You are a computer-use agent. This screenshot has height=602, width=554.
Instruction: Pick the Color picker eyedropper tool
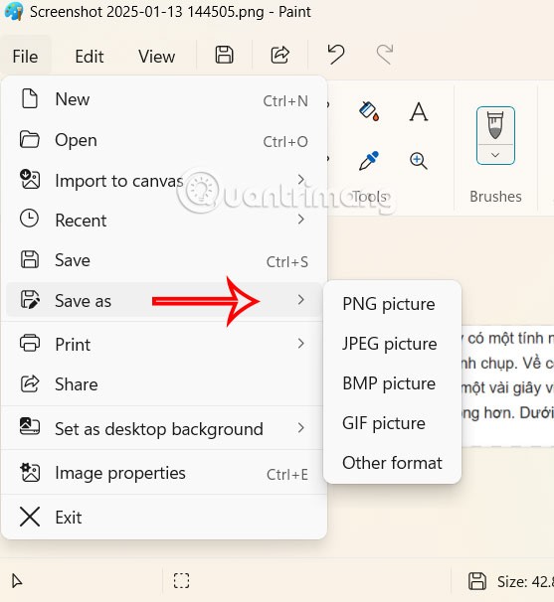pos(368,161)
